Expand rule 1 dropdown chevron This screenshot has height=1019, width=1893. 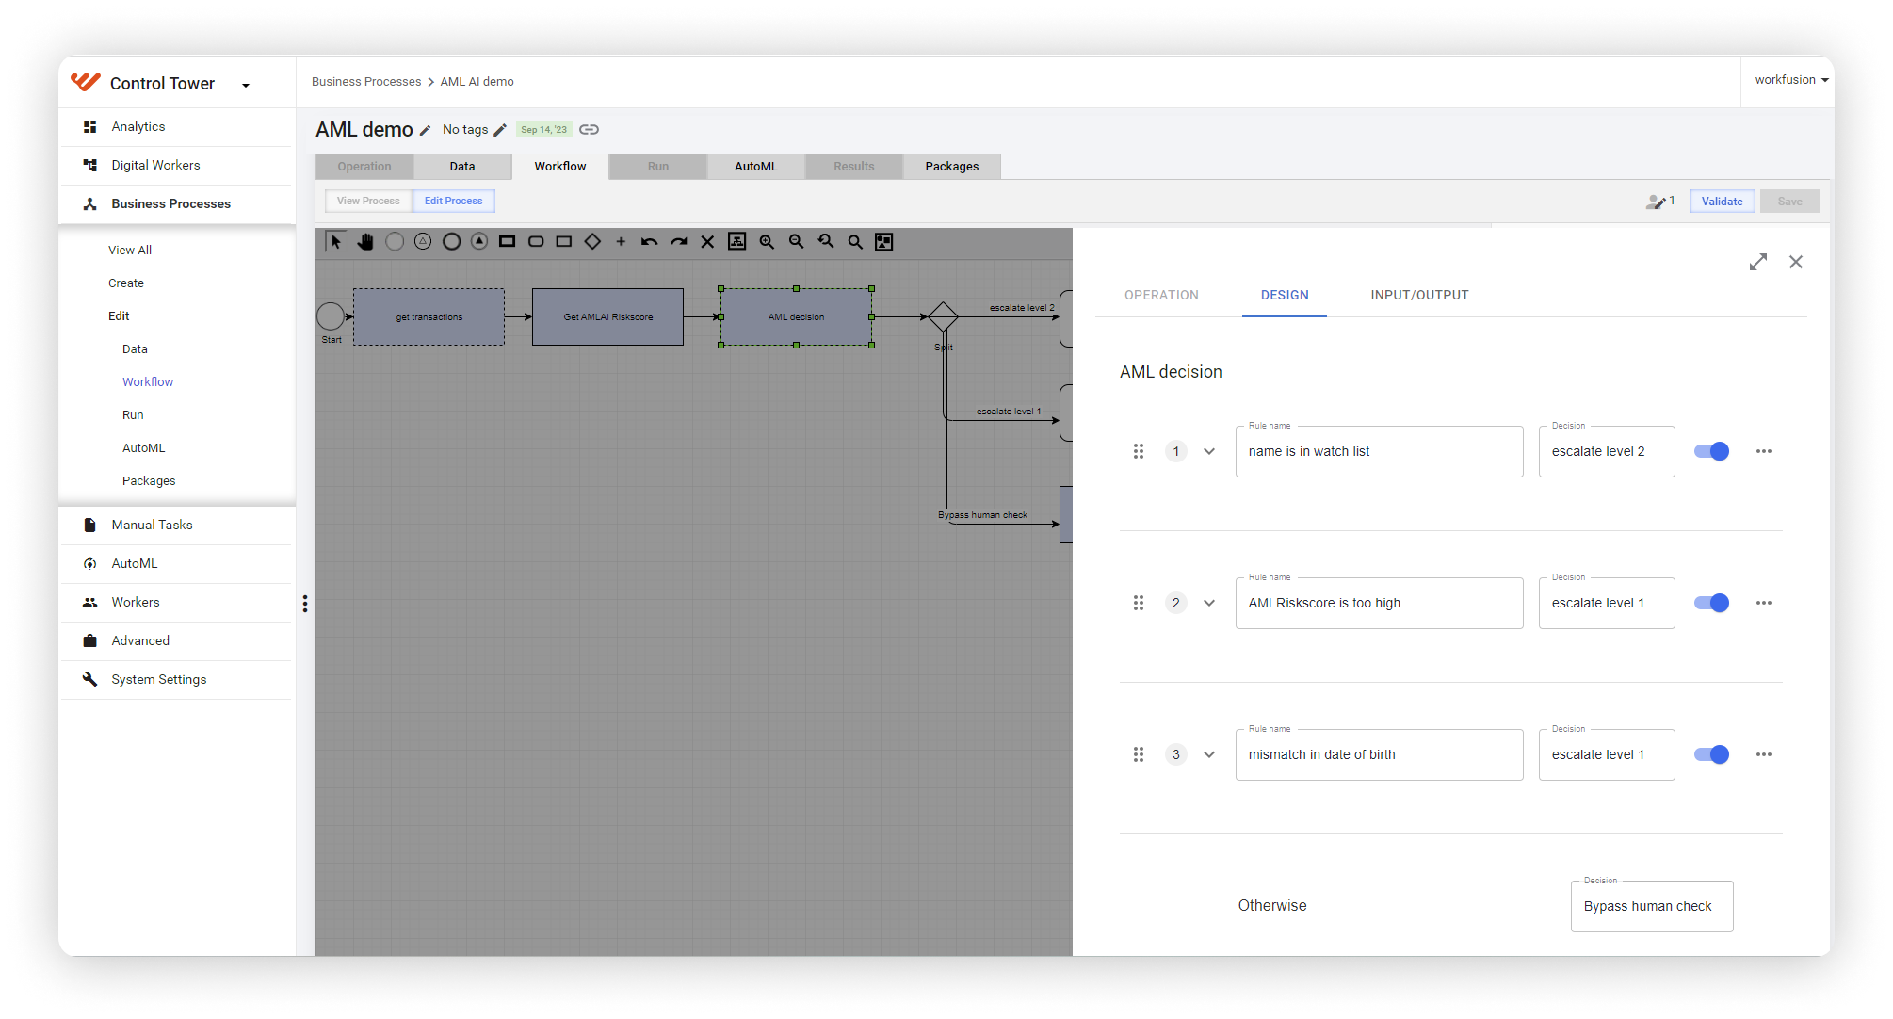click(1208, 450)
